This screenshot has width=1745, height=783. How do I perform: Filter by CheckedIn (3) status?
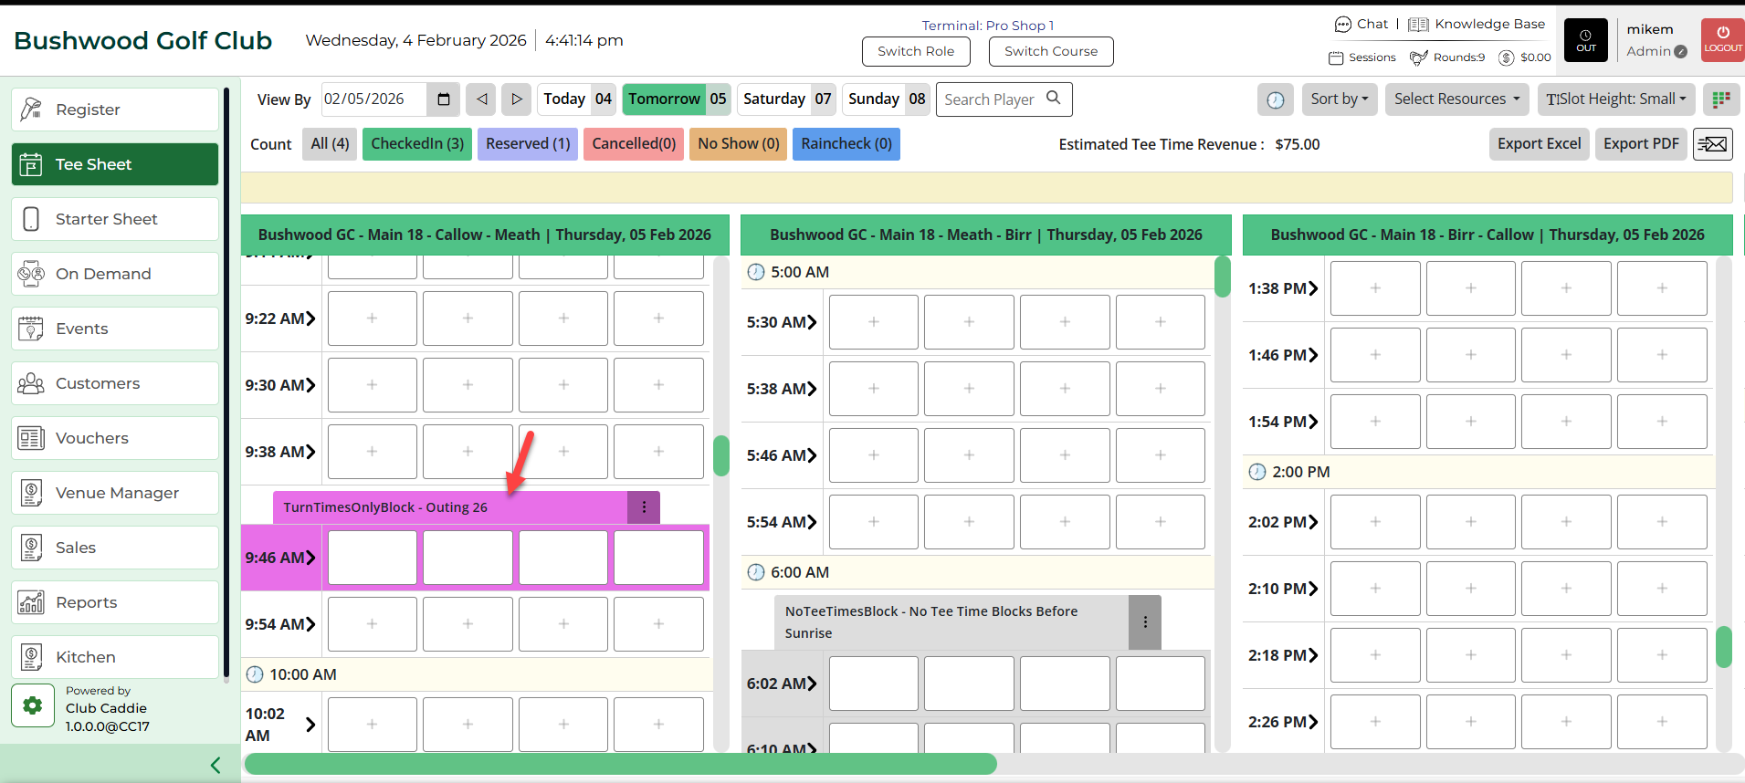(x=417, y=144)
